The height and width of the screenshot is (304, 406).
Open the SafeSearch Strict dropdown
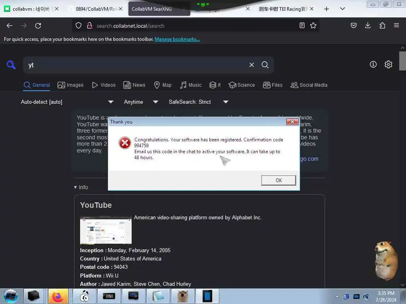198,102
